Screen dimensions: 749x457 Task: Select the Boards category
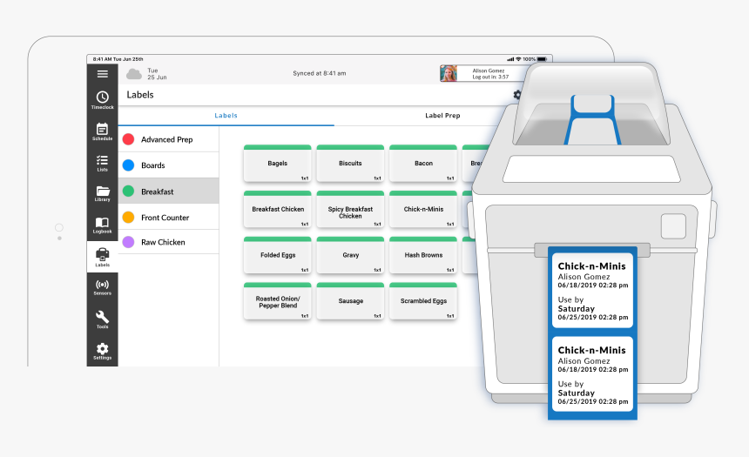tap(169, 165)
